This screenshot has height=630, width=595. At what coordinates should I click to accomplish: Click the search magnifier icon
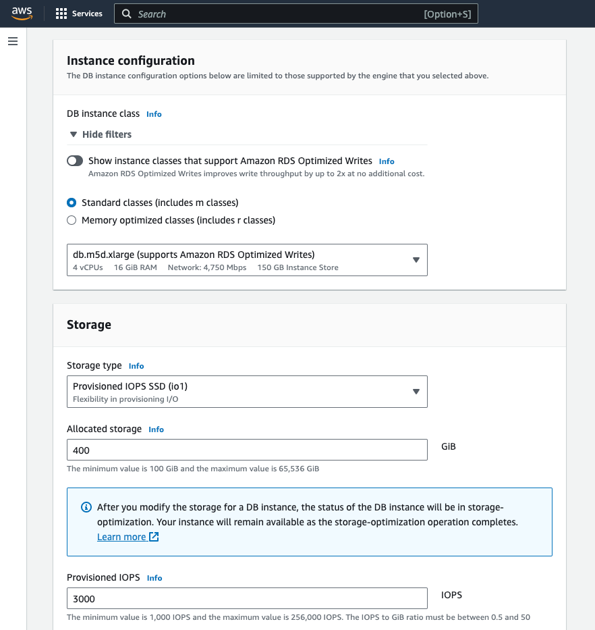click(x=126, y=14)
